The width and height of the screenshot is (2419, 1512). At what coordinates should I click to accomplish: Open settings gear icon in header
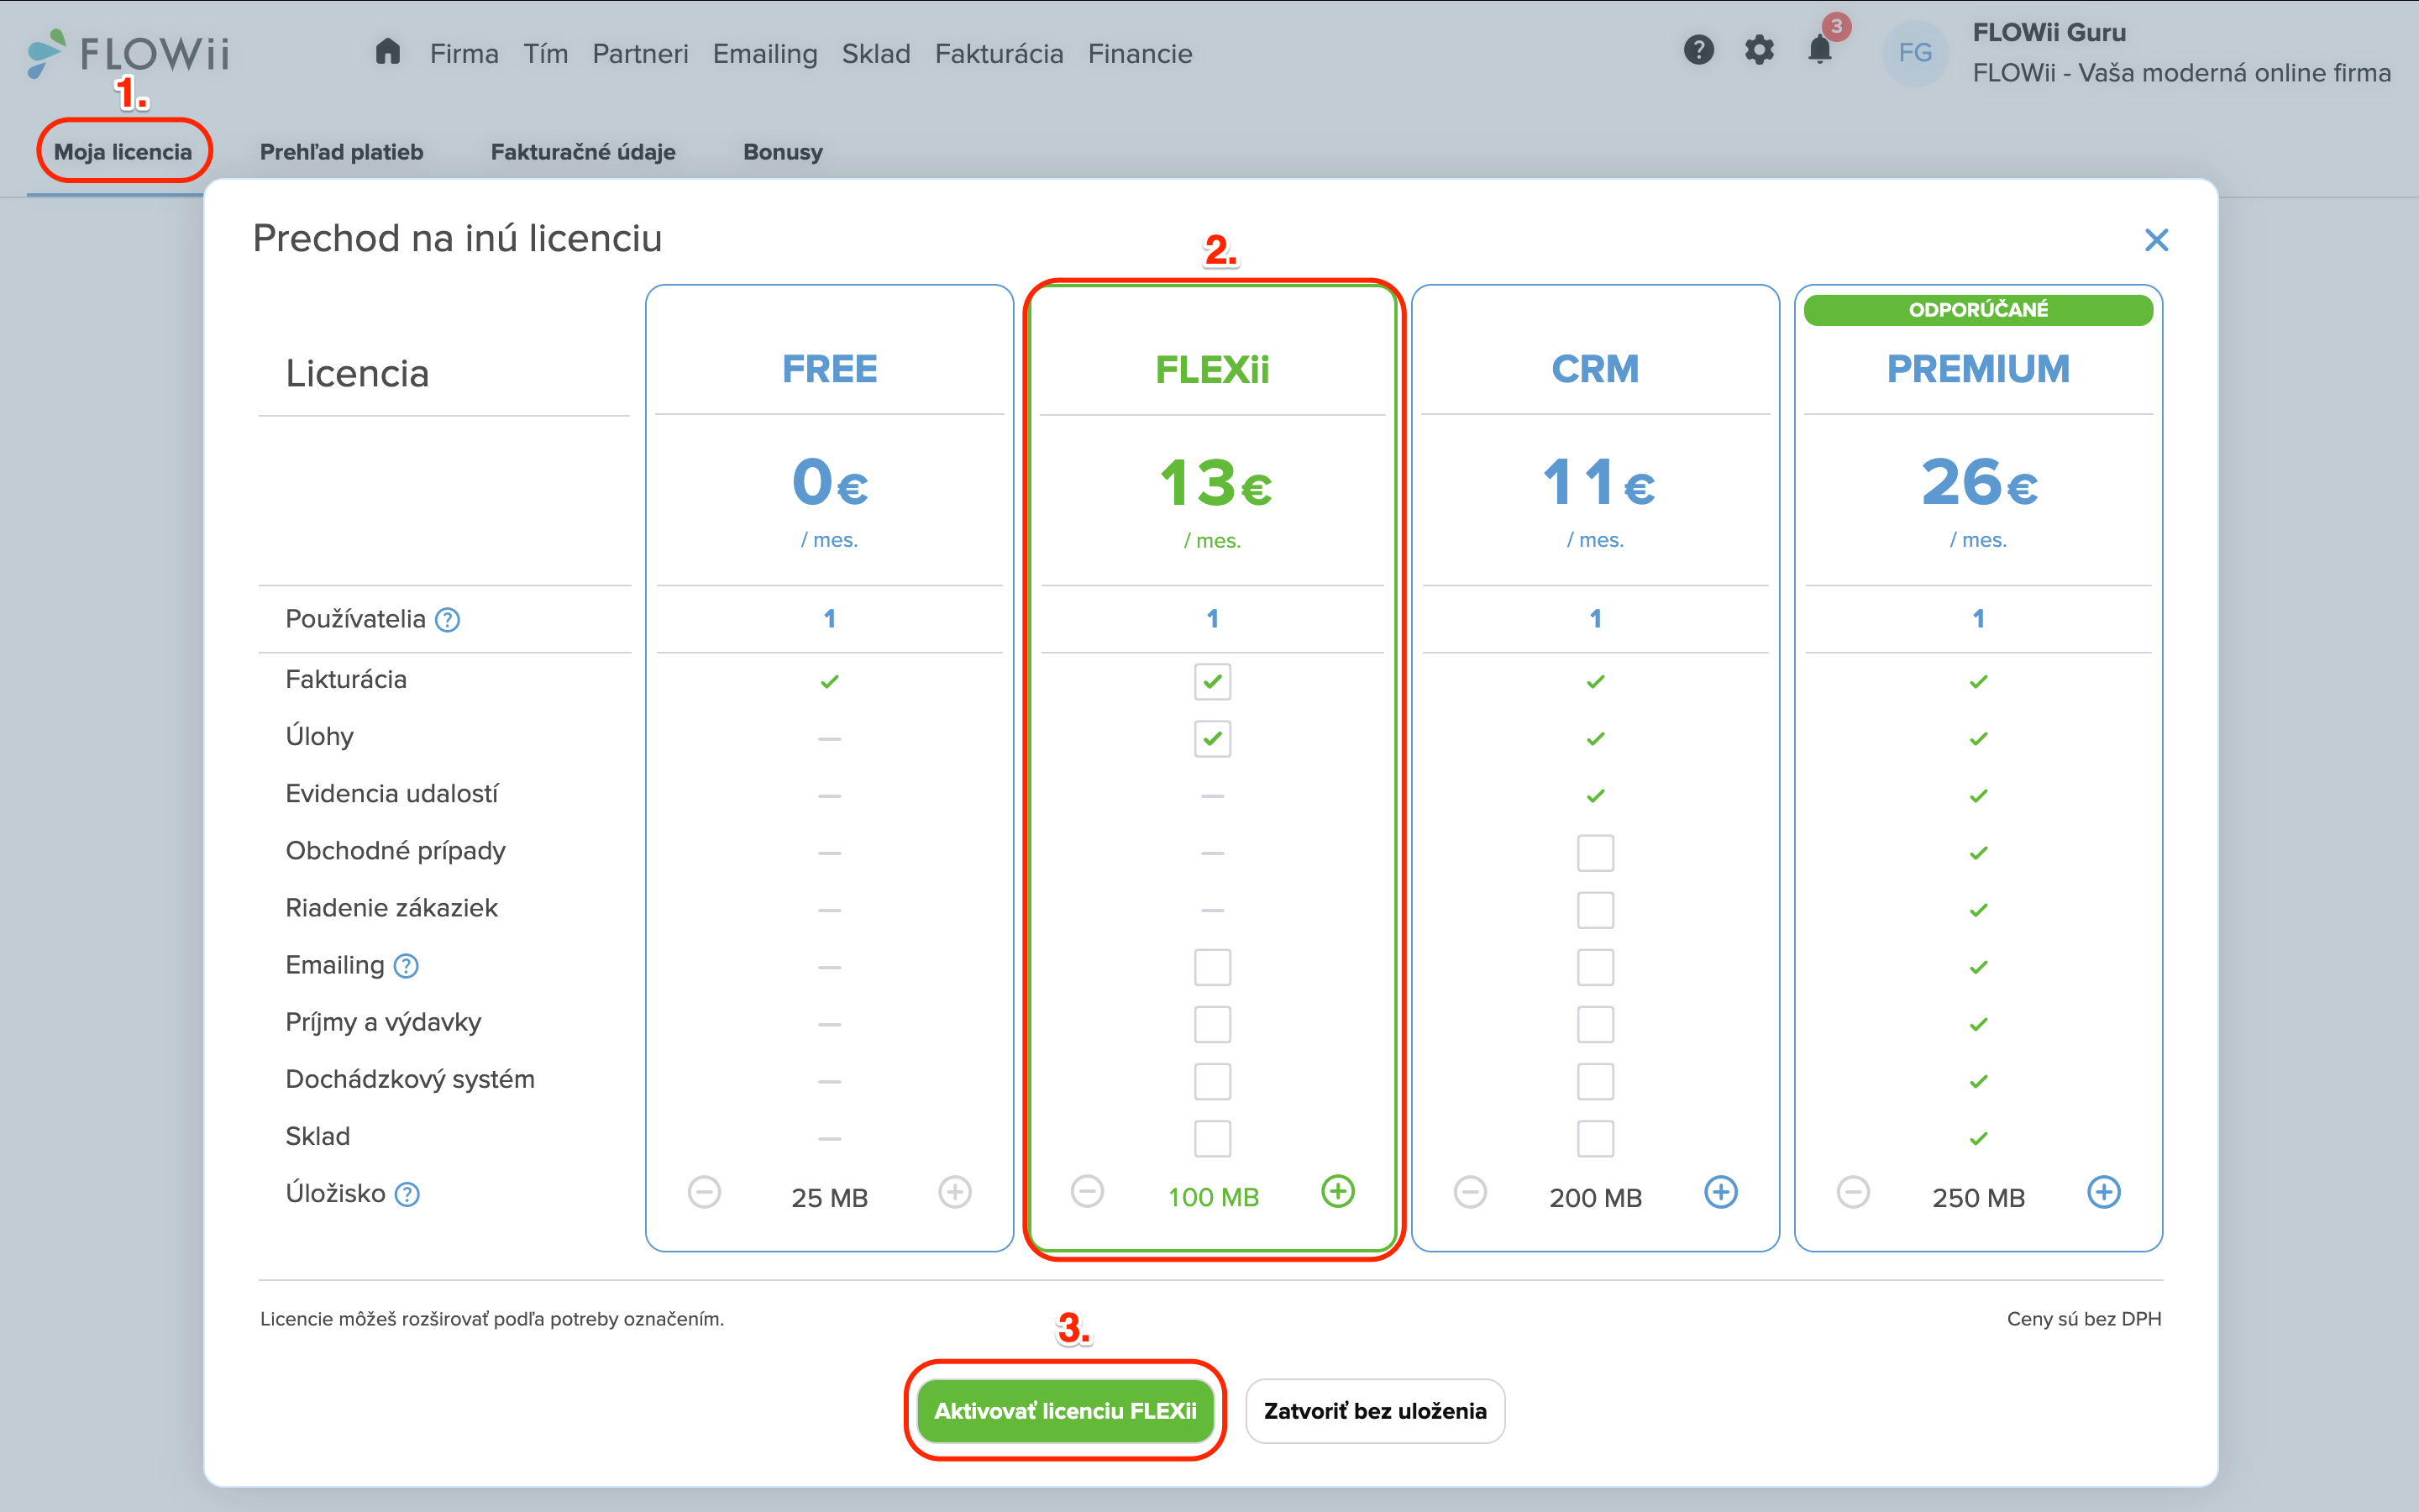pos(1760,50)
